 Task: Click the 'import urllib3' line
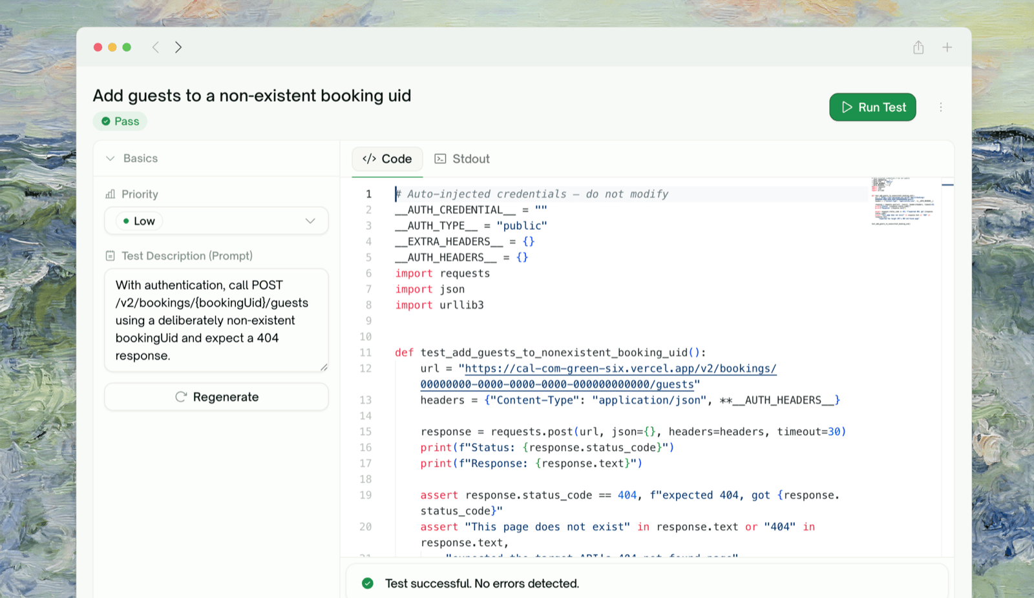click(439, 305)
